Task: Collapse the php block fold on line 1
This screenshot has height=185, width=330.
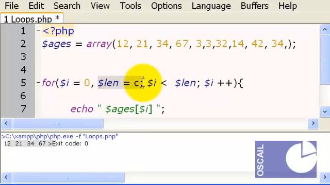Action: pyautogui.click(x=38, y=30)
